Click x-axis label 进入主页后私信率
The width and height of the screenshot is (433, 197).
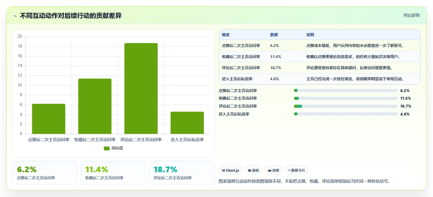(x=187, y=140)
